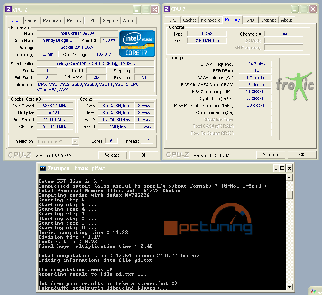Click the Command Rate value '1T'

[x=255, y=113]
